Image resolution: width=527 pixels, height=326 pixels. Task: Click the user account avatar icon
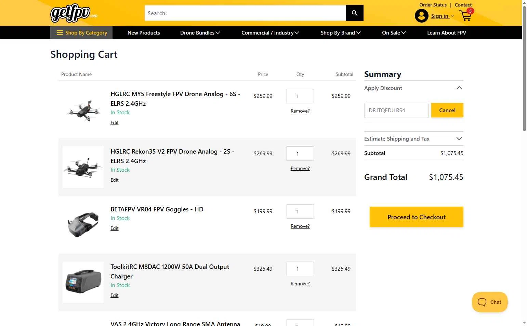[421, 16]
